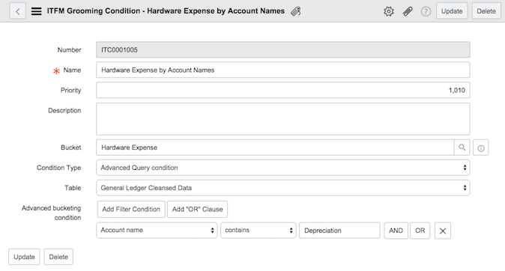Click the bottom Update button
This screenshot has height=271, width=505.
[24, 257]
